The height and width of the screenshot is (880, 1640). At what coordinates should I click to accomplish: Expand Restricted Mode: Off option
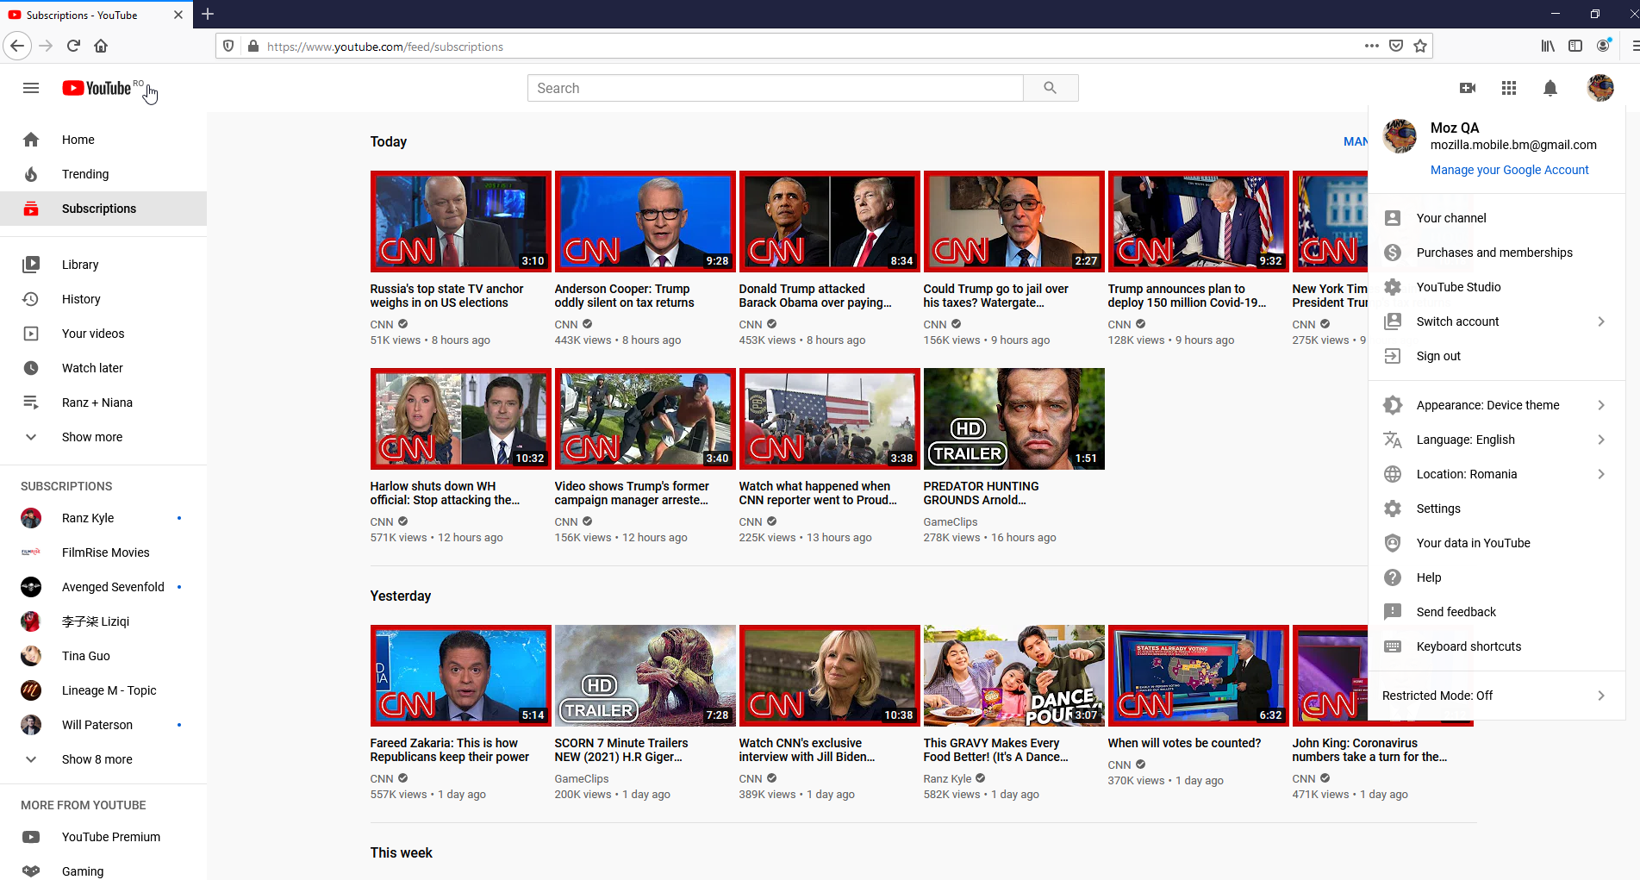[x=1497, y=696]
